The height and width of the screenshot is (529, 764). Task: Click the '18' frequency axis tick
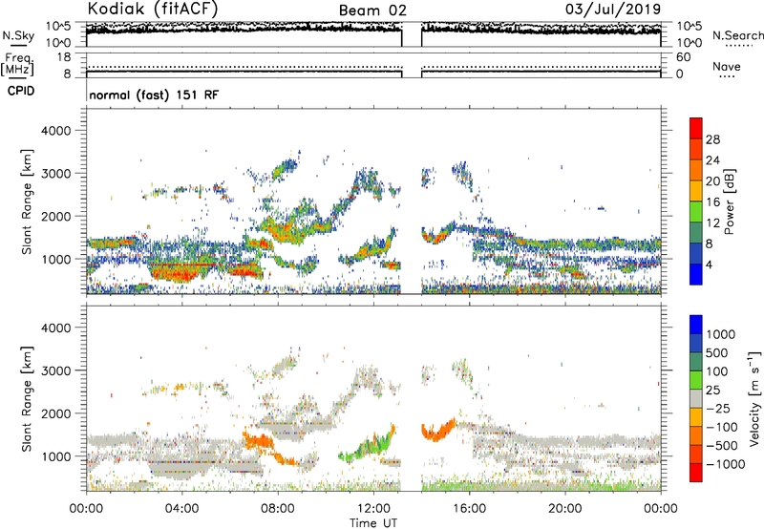coord(64,57)
